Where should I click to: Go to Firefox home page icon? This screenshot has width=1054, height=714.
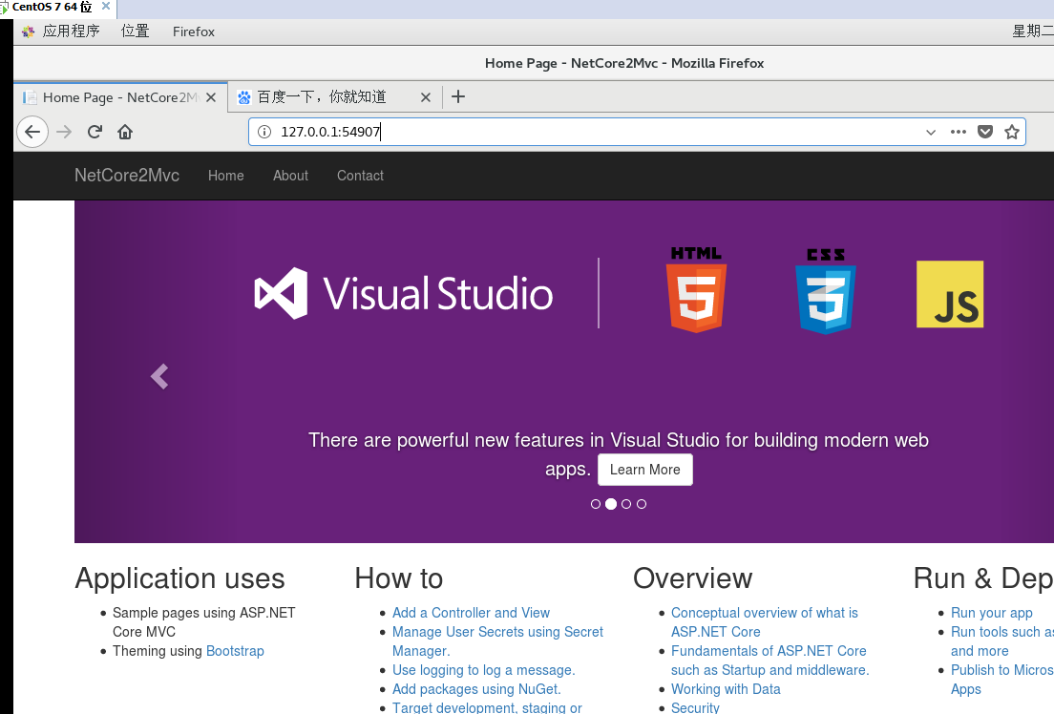[125, 132]
